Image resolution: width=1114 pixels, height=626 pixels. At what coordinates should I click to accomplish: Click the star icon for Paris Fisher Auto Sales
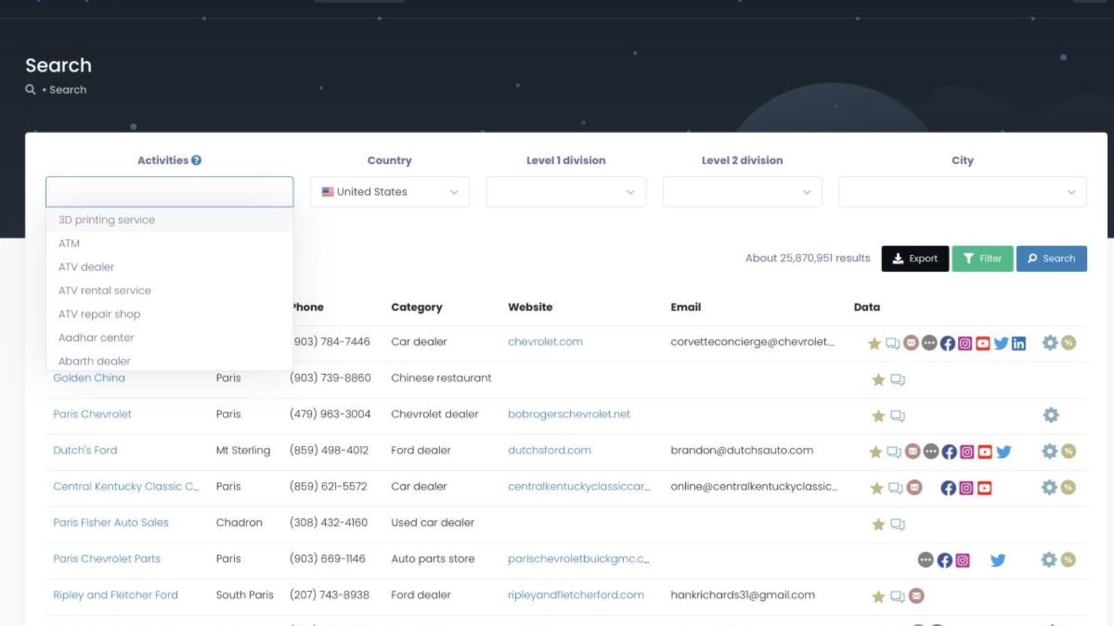(x=878, y=524)
